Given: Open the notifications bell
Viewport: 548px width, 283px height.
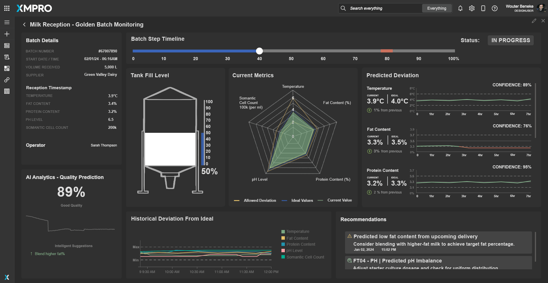Looking at the screenshot, I should tap(460, 8).
